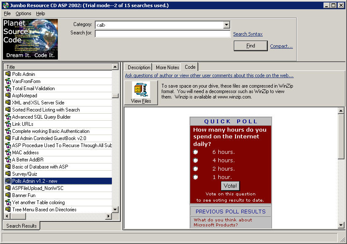Viewport: 347px width, 244px height.
Task: Click the icon next to Total Email Validation
Action: click(x=8, y=88)
